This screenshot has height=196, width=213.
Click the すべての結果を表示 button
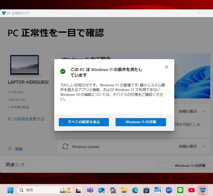(x=84, y=122)
